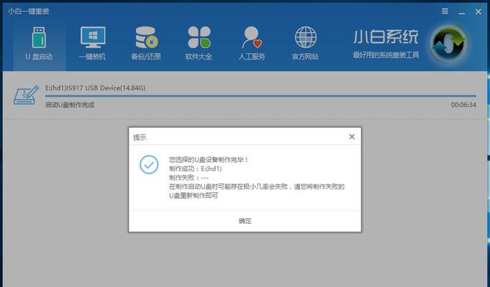
Task: Close the 小白一键重装 window
Action: [x=478, y=11]
